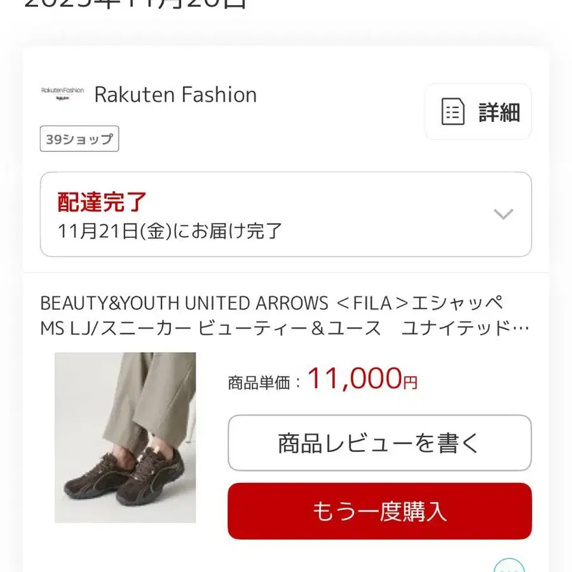The image size is (572, 572).
Task: Open the 詳細 order details button
Action: click(x=478, y=112)
